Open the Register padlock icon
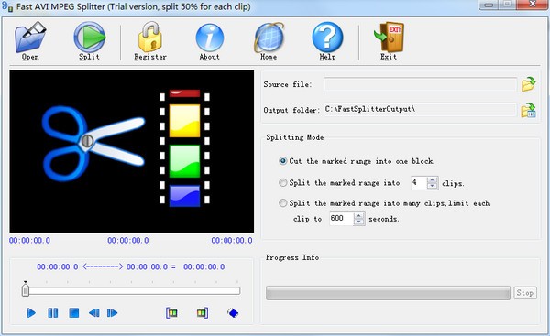550x336 pixels. point(150,40)
